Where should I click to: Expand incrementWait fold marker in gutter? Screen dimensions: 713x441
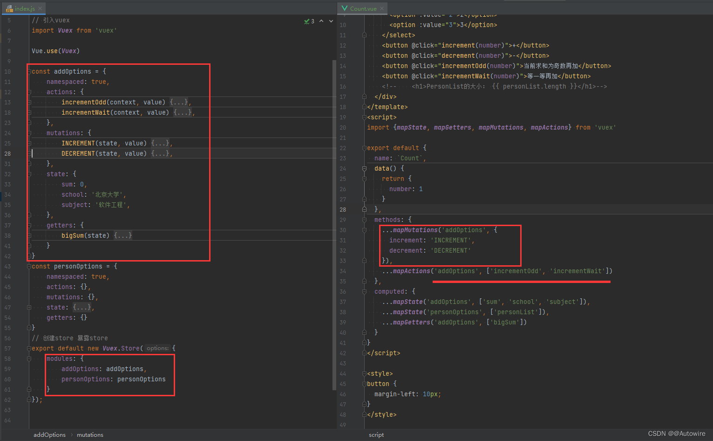pos(29,112)
